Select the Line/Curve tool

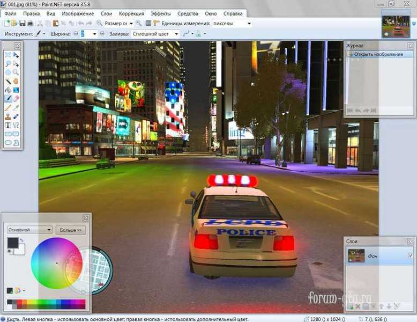(x=16, y=125)
